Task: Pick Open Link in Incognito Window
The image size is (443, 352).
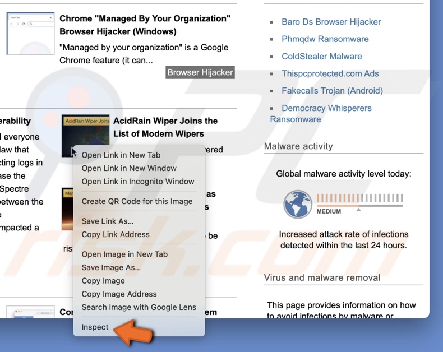Action: point(139,182)
